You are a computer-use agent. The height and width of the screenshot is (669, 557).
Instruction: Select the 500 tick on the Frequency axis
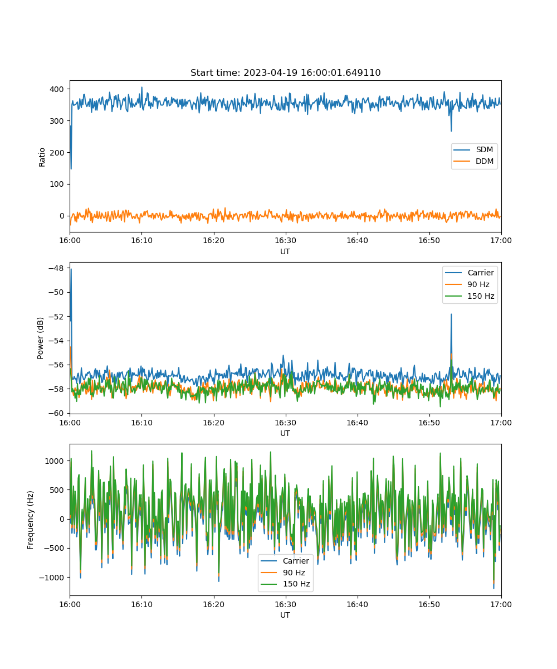pos(58,490)
